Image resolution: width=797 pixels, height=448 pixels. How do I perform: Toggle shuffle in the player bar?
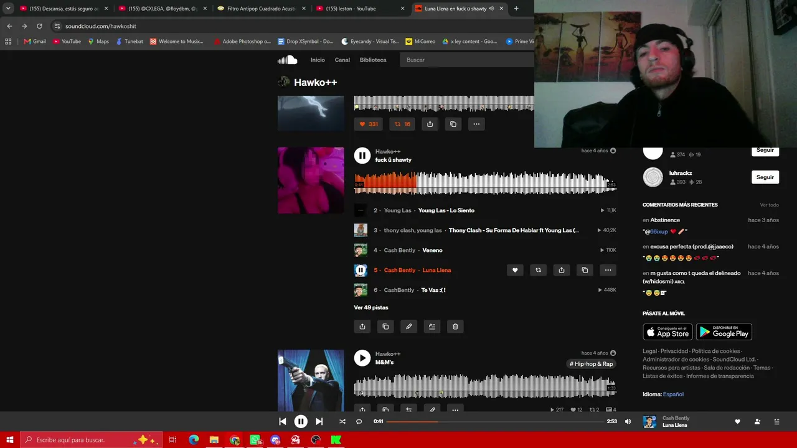(342, 421)
